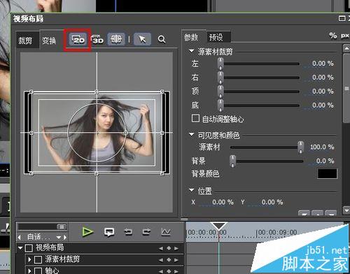Click left arrow beside 自适 preset

click(20, 237)
